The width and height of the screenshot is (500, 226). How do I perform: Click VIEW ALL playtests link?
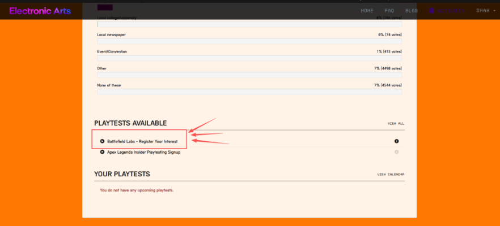point(396,123)
